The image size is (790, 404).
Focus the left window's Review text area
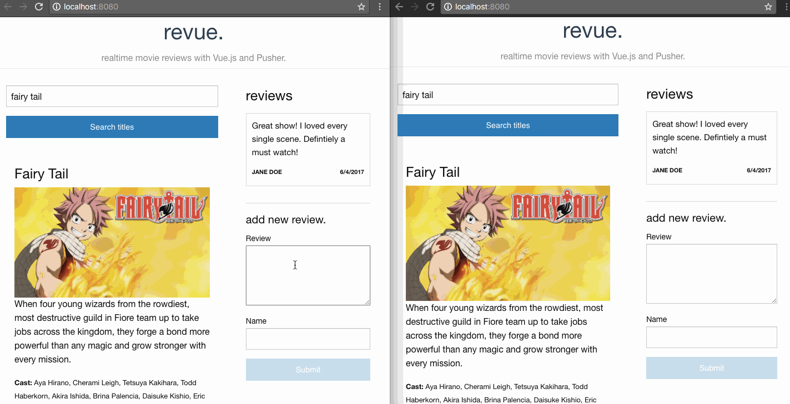coord(308,275)
